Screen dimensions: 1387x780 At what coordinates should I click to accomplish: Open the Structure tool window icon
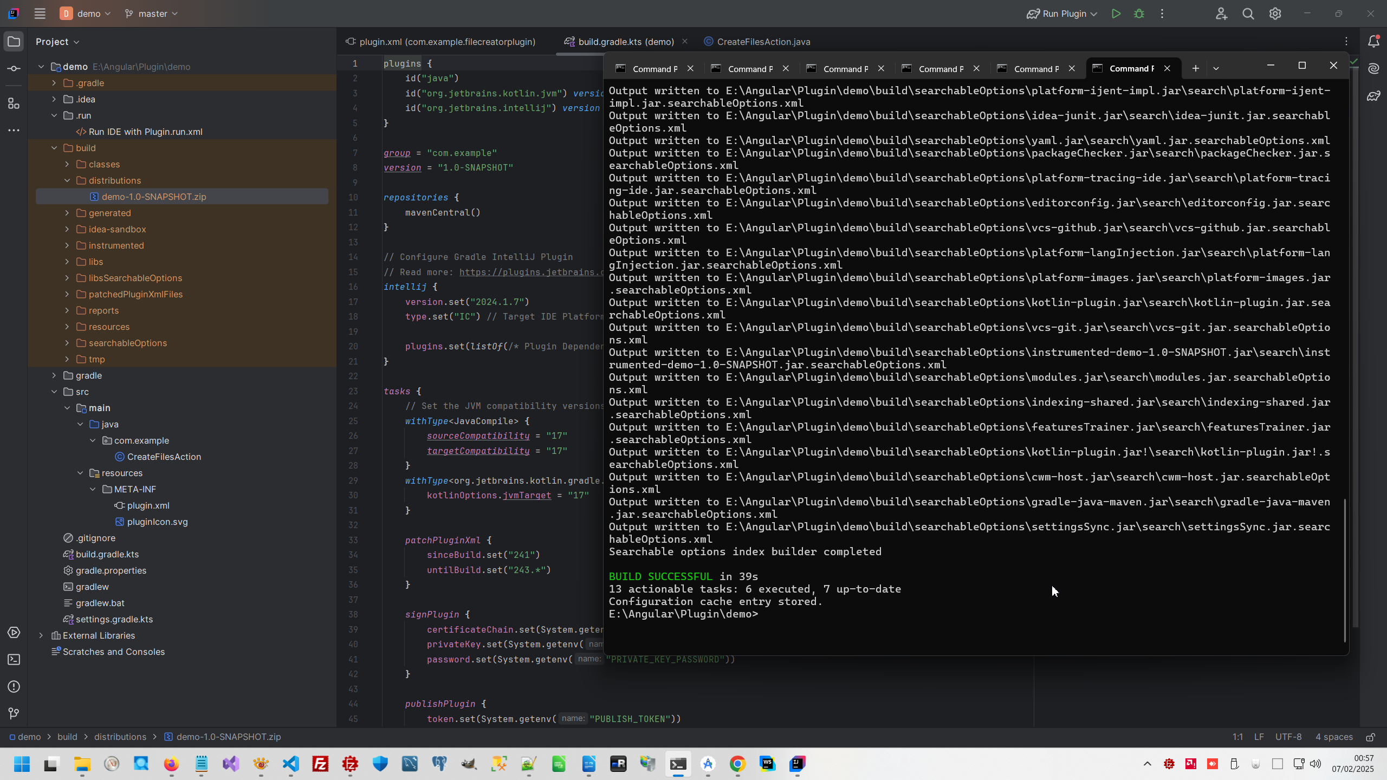pyautogui.click(x=14, y=103)
